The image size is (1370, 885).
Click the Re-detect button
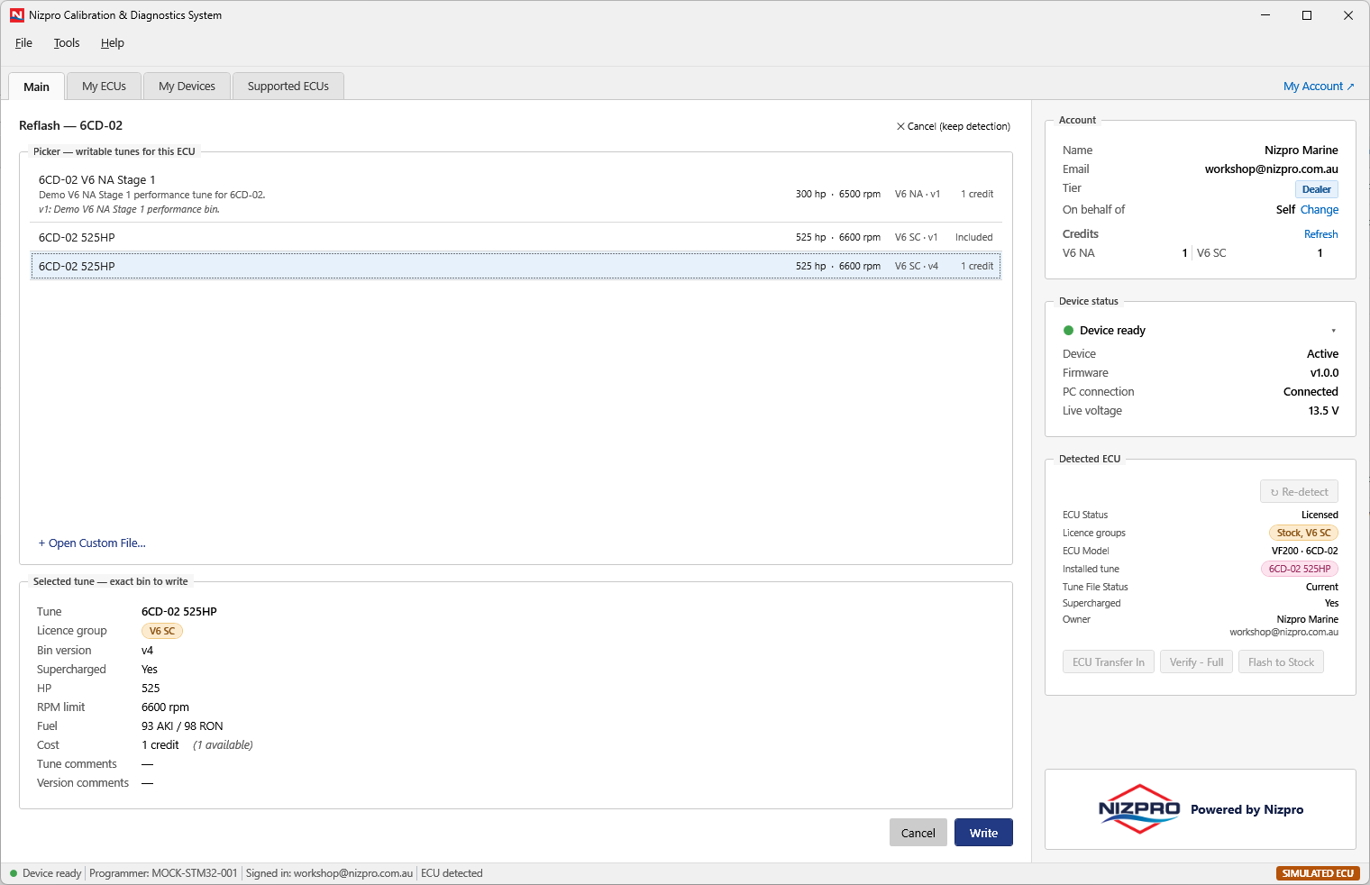tap(1299, 492)
